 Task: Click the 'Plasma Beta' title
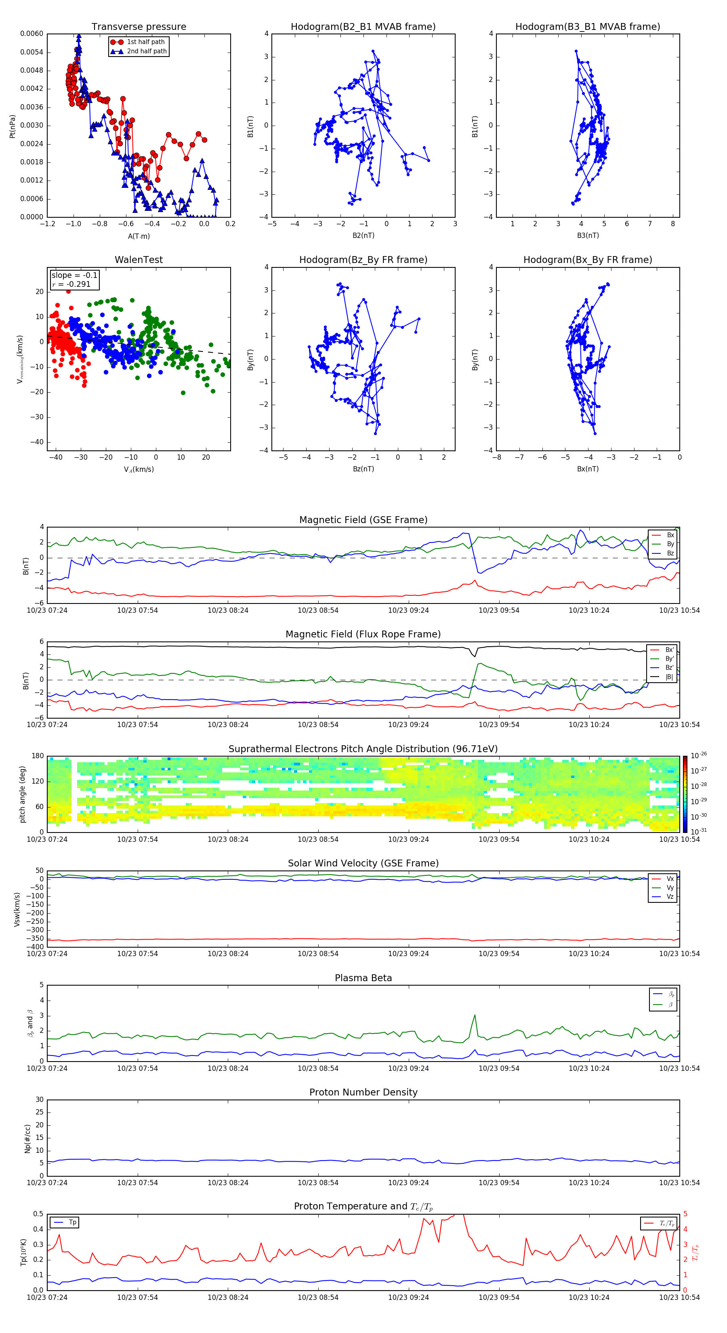363,978
